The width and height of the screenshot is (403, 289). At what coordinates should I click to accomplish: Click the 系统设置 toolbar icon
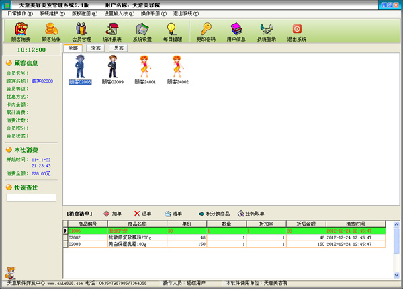(142, 32)
